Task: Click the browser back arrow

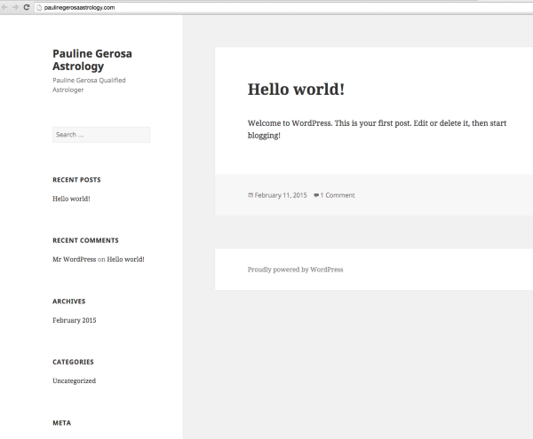Action: tap(4, 6)
